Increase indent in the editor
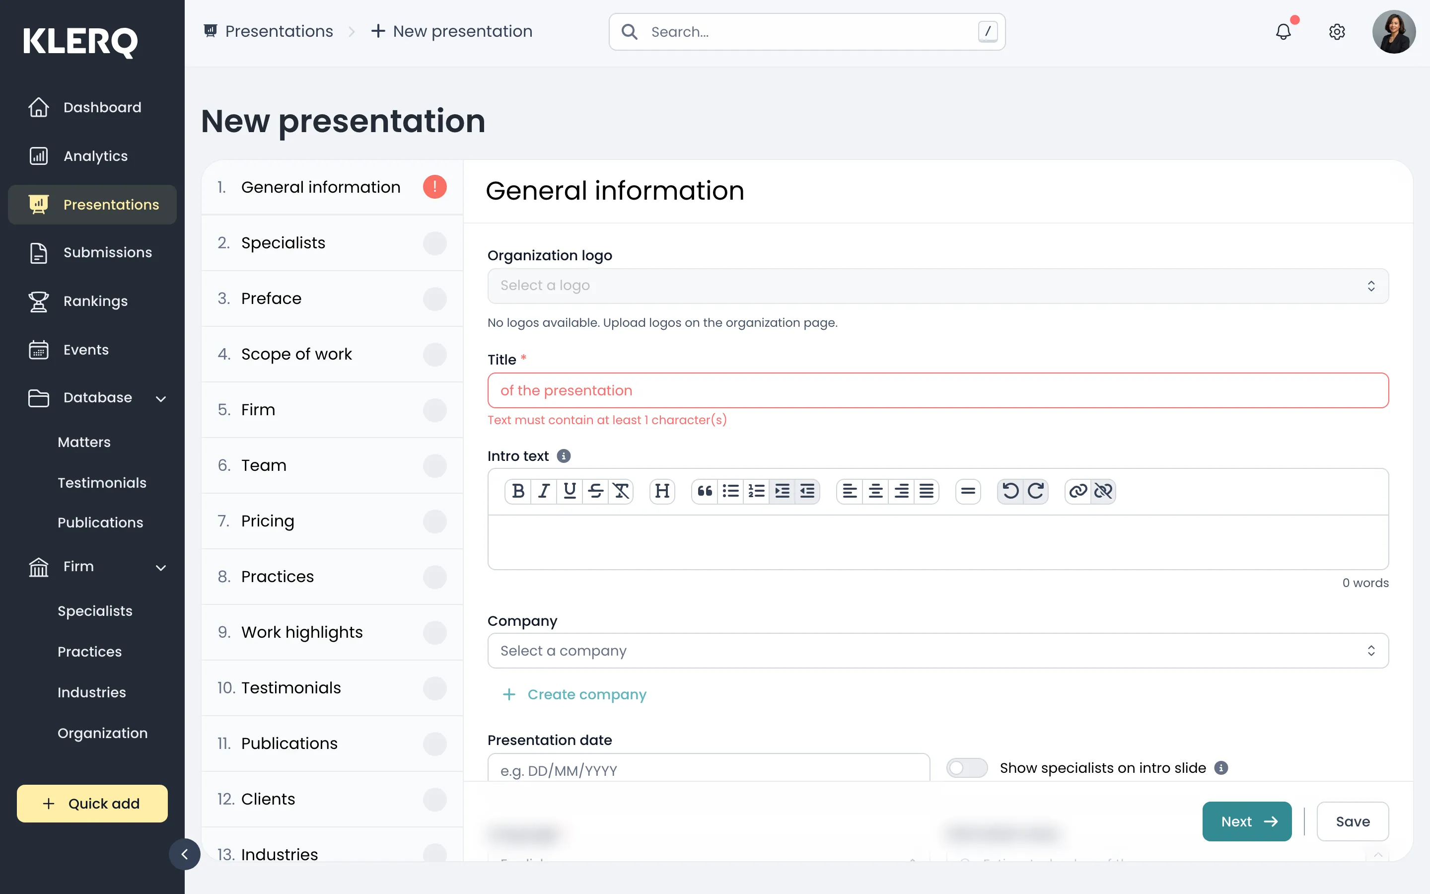 click(782, 491)
